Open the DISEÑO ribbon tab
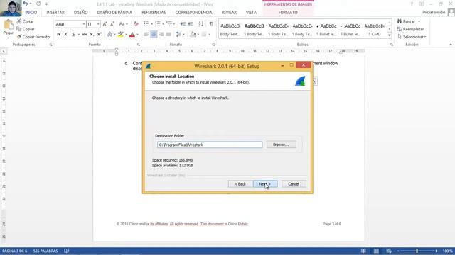 click(80, 13)
